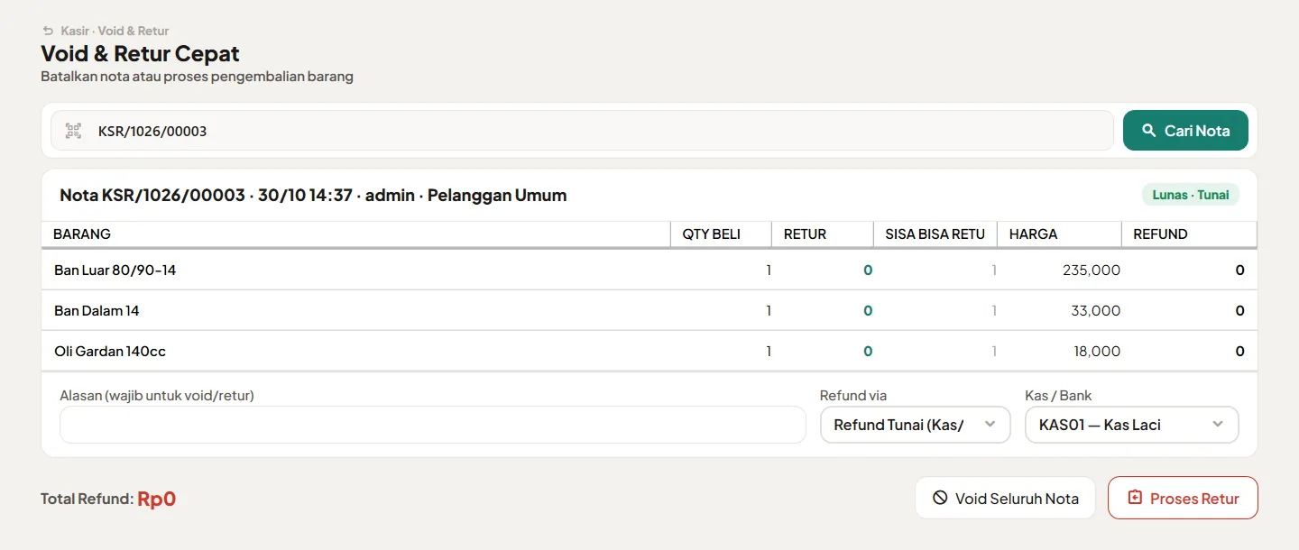Click the barcode scan icon in search field

(73, 131)
